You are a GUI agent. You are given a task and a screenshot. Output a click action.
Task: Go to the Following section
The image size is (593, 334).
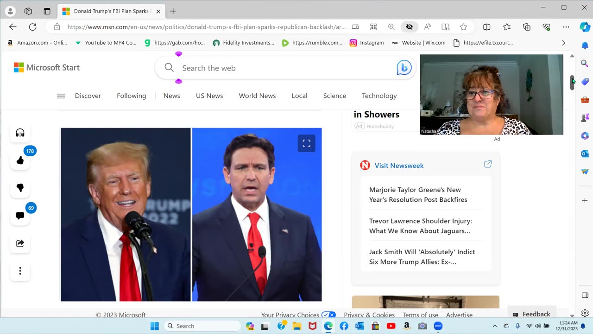(x=132, y=96)
